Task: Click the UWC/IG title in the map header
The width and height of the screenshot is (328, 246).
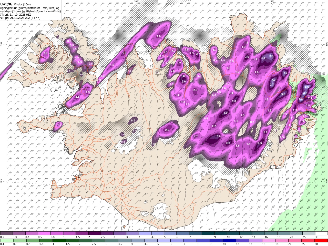Action: (6, 4)
